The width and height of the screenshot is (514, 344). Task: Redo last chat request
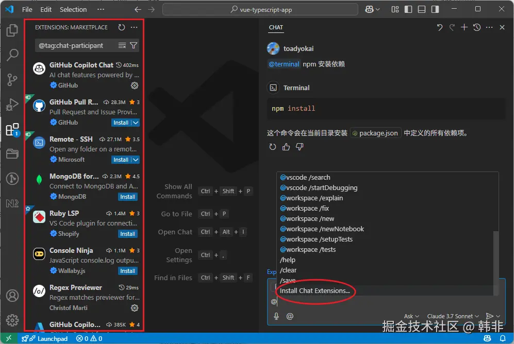452,27
